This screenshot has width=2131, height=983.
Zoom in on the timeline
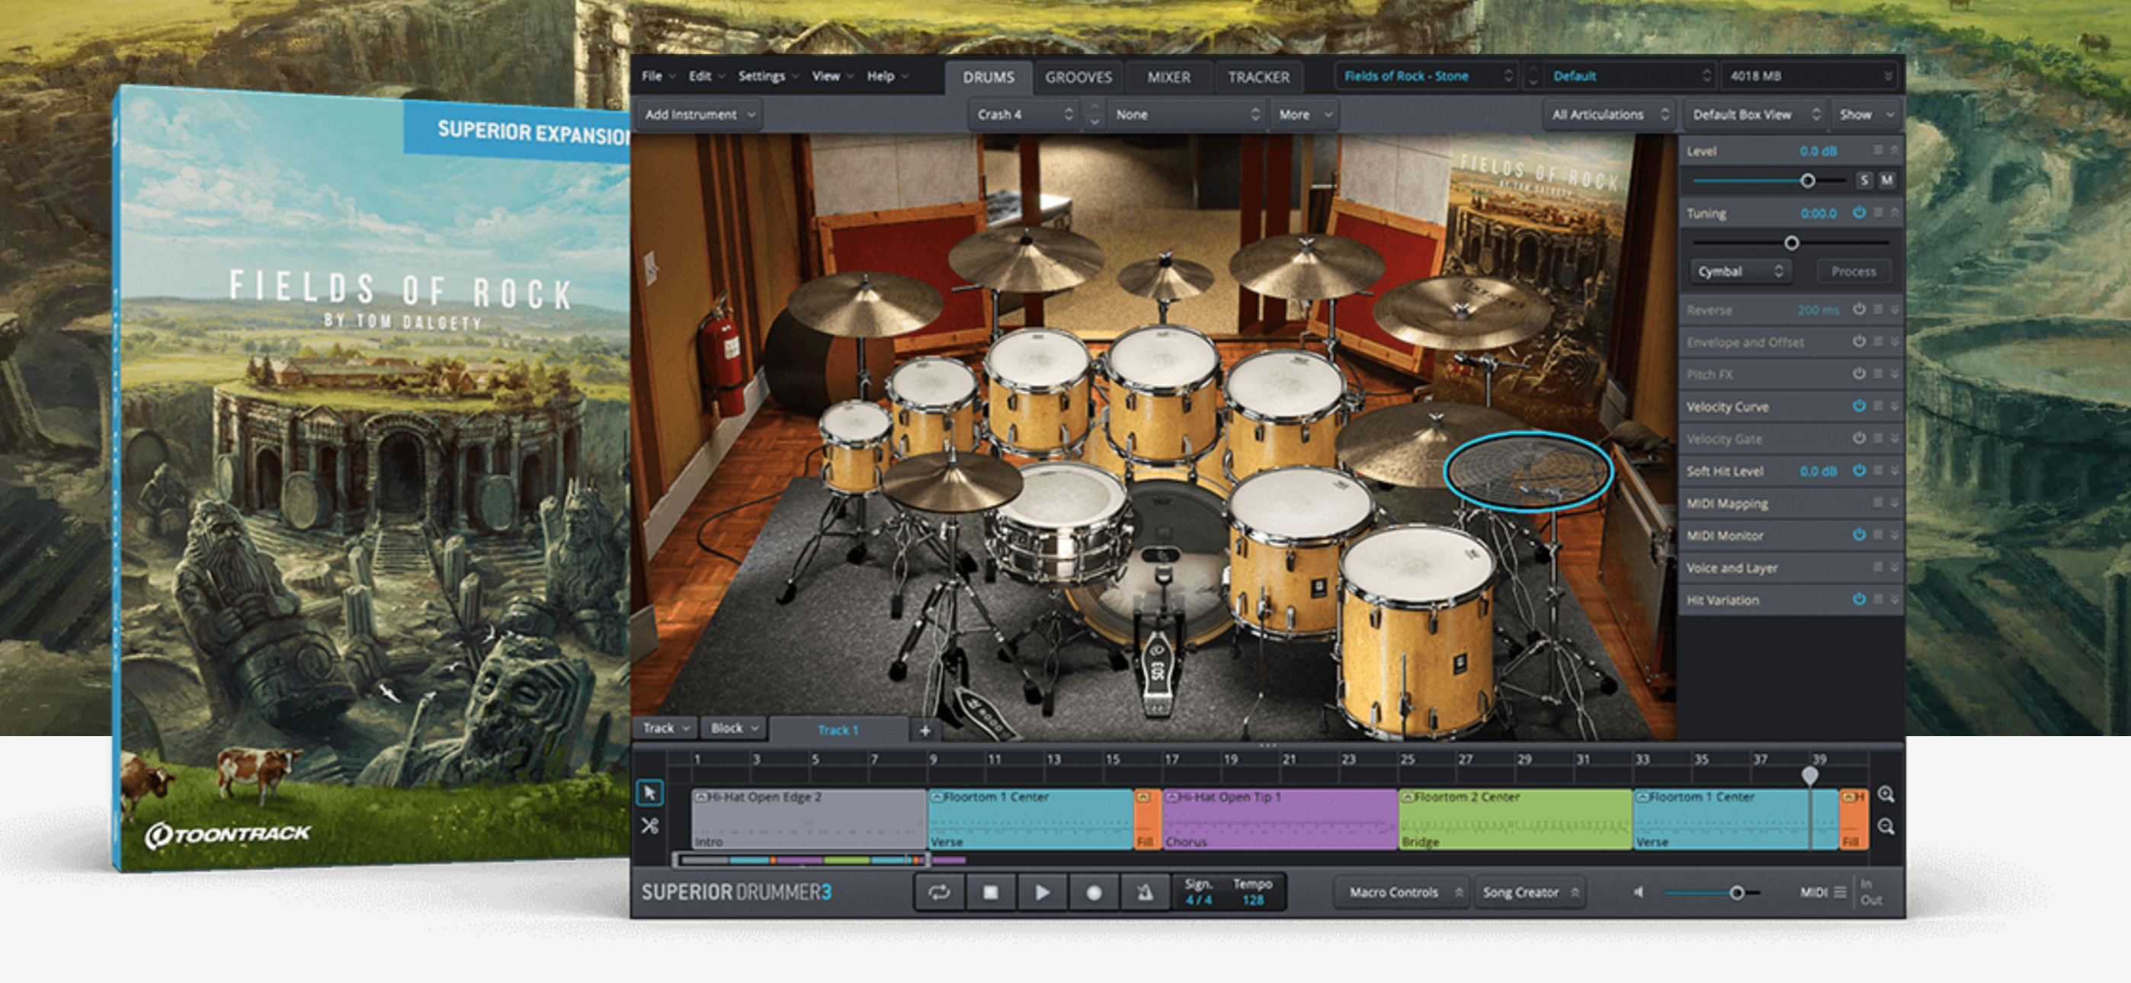(x=1886, y=794)
